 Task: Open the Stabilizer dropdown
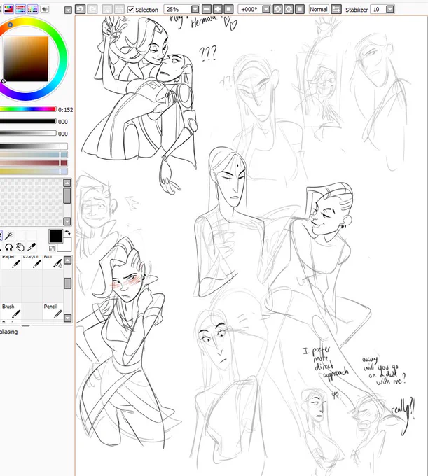pos(390,9)
